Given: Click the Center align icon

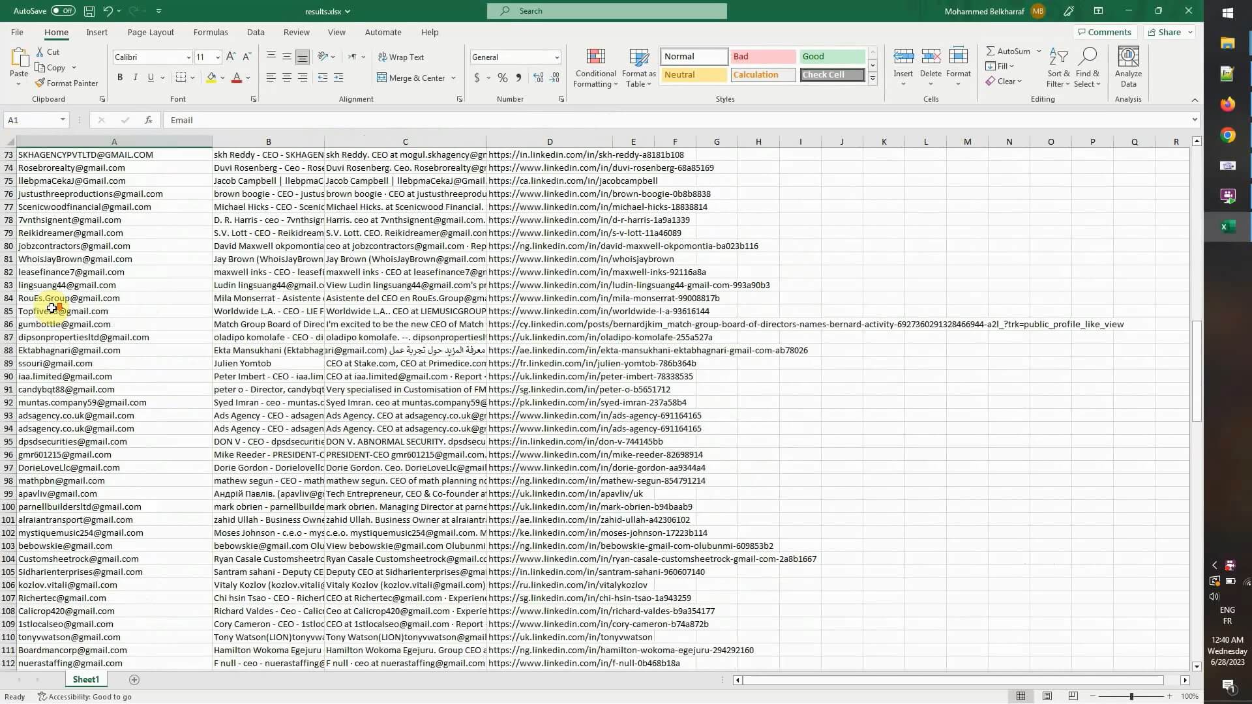Looking at the screenshot, I should (x=286, y=78).
